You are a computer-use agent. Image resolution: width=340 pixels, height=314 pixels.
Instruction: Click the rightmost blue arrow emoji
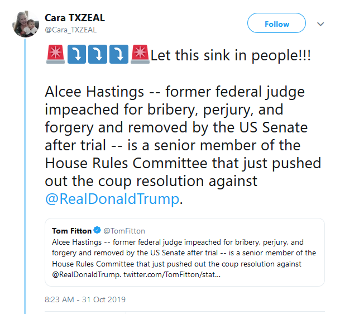(118, 56)
